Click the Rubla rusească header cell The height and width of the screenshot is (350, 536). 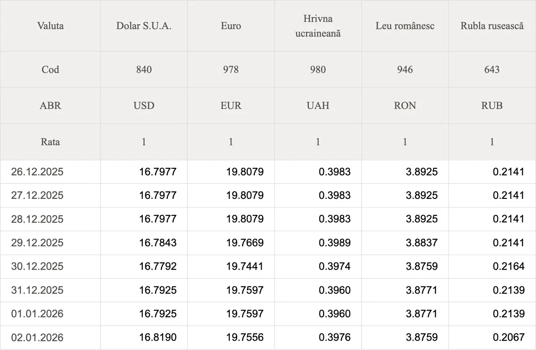click(492, 26)
